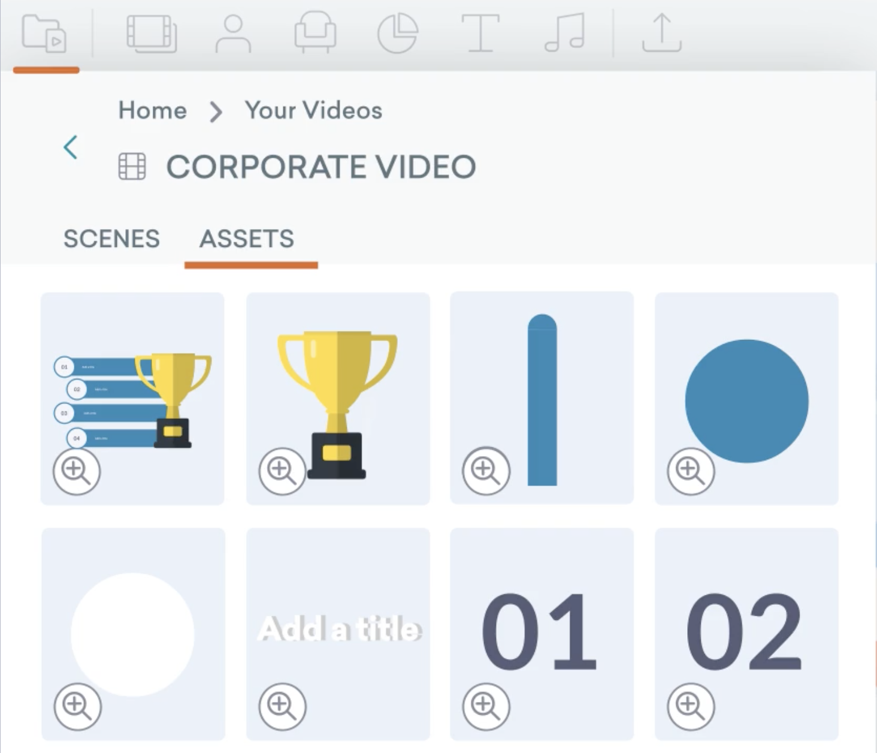877x753 pixels.
Task: Open Home from the breadcrumb
Action: click(x=153, y=110)
